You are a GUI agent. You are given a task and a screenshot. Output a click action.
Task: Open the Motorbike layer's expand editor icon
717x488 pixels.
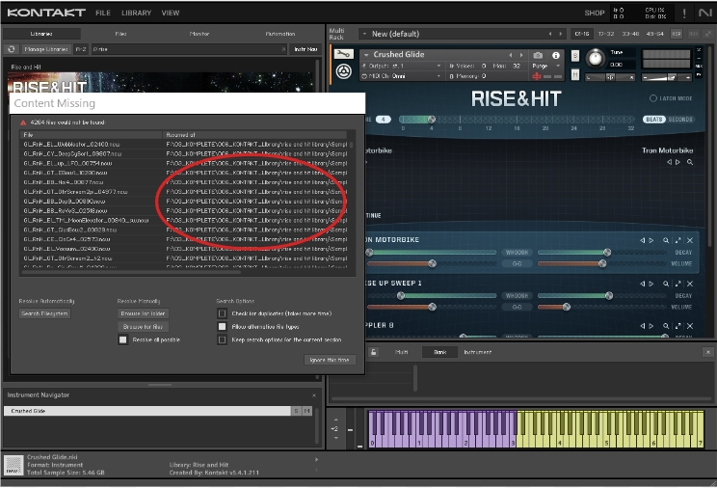pyautogui.click(x=678, y=240)
